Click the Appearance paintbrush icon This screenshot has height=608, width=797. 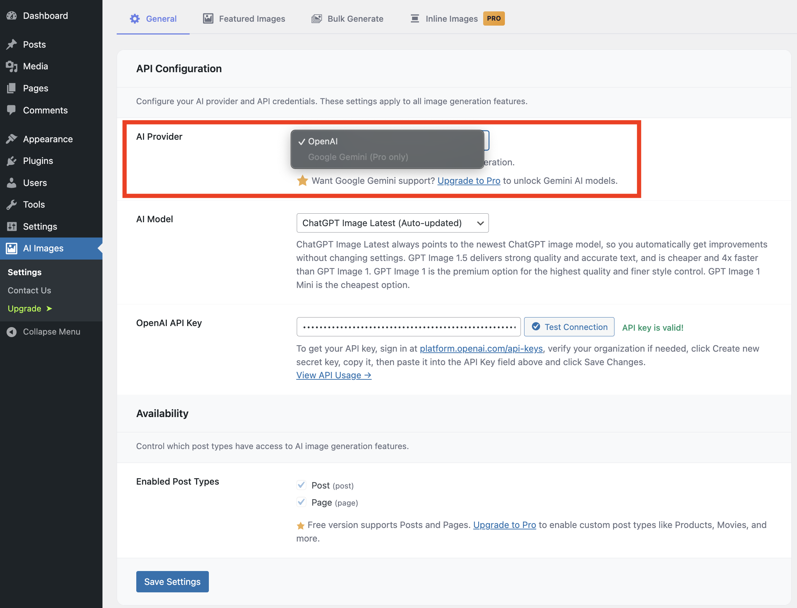tap(12, 139)
